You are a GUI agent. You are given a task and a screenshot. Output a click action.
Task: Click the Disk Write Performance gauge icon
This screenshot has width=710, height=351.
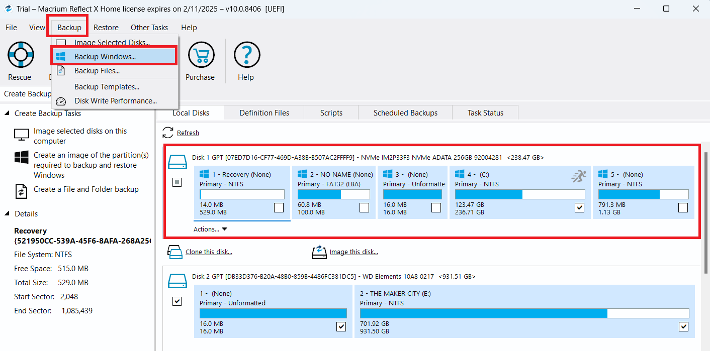[x=60, y=101]
